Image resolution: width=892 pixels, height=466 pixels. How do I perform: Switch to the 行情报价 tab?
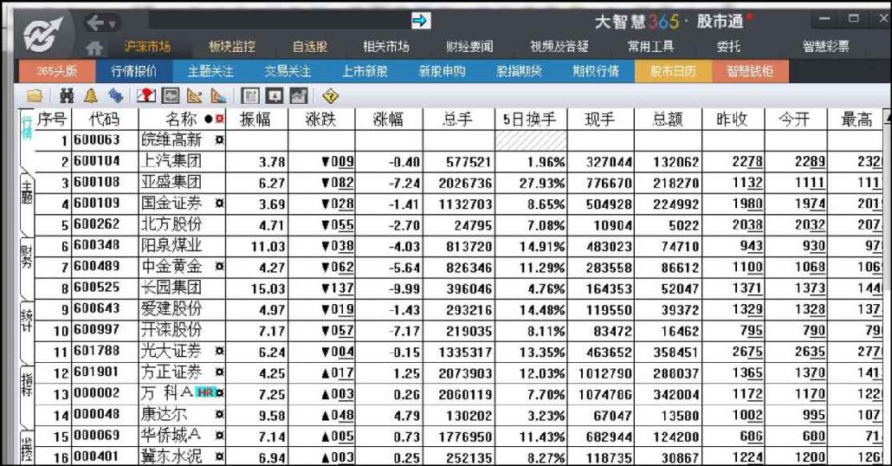pyautogui.click(x=133, y=71)
